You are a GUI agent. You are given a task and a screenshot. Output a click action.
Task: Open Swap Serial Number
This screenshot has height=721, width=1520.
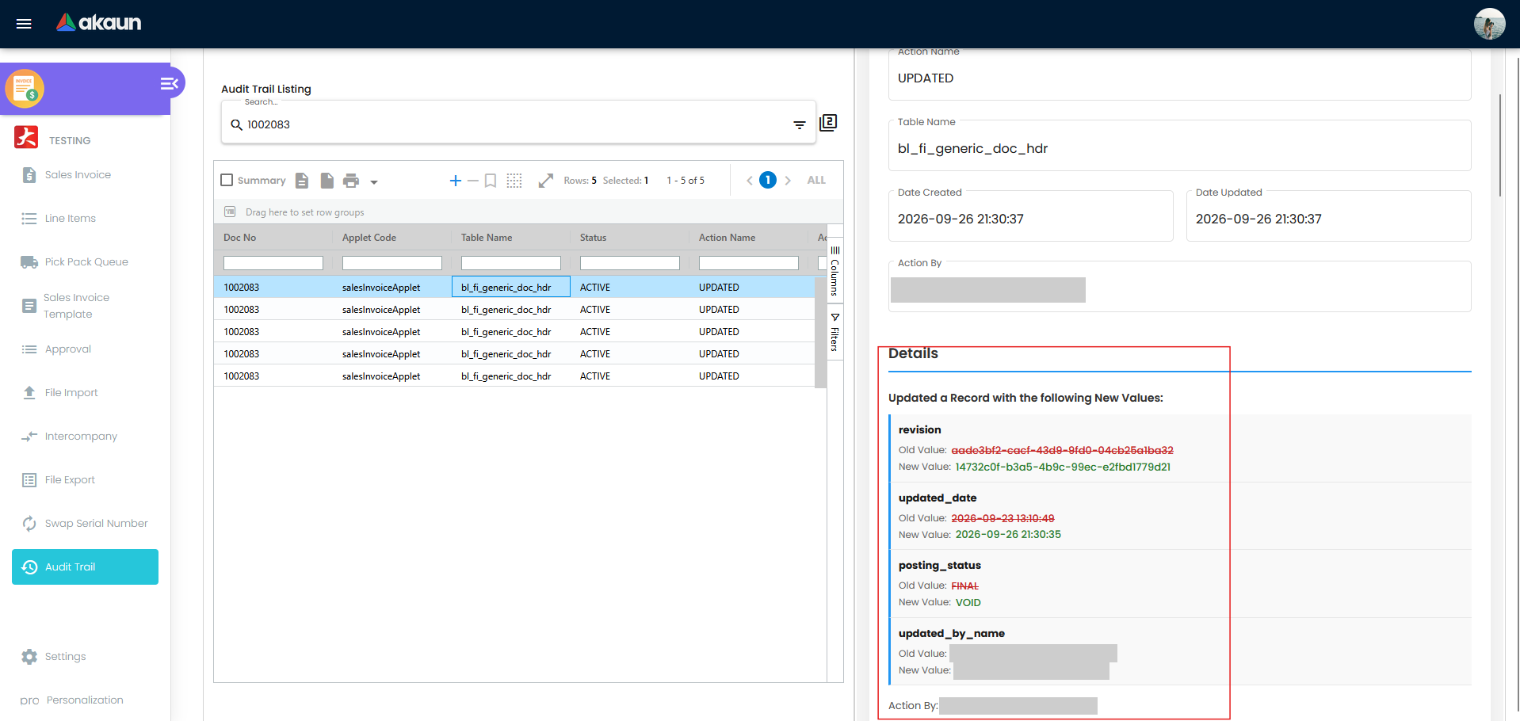96,524
